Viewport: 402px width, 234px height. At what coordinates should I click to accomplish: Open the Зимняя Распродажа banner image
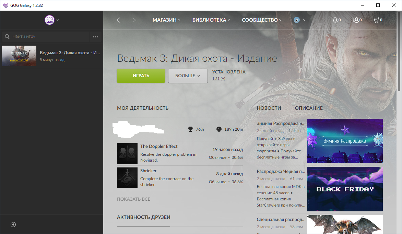(x=345, y=141)
